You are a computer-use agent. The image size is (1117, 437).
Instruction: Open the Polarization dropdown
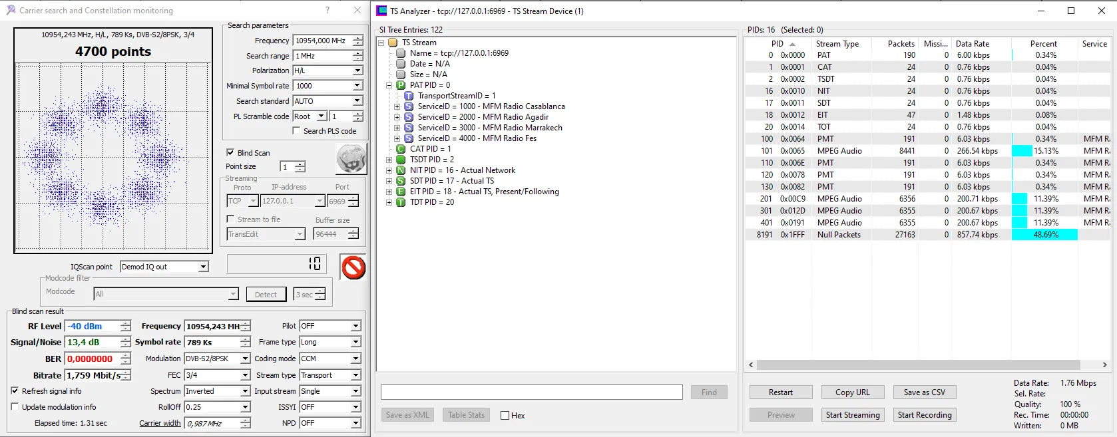pos(357,71)
